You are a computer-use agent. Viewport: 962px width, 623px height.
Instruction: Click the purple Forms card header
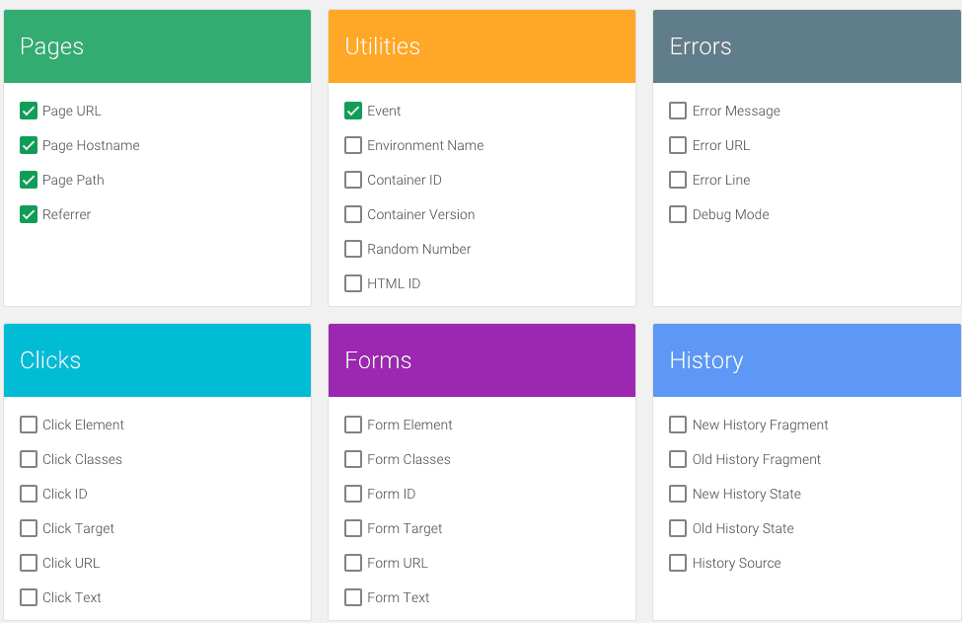[481, 360]
